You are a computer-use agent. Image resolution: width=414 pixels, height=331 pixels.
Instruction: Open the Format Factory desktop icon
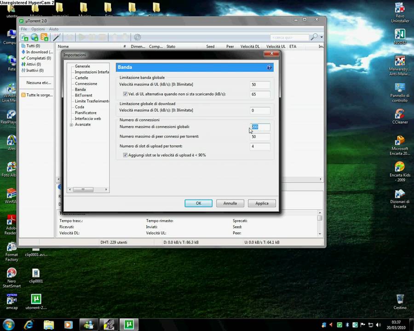click(11, 251)
